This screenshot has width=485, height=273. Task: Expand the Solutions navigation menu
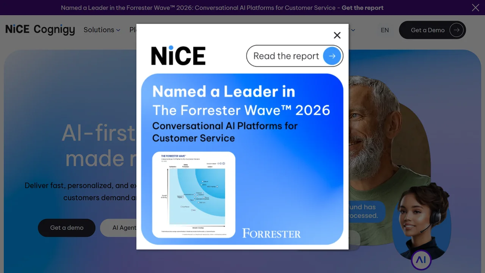(102, 30)
